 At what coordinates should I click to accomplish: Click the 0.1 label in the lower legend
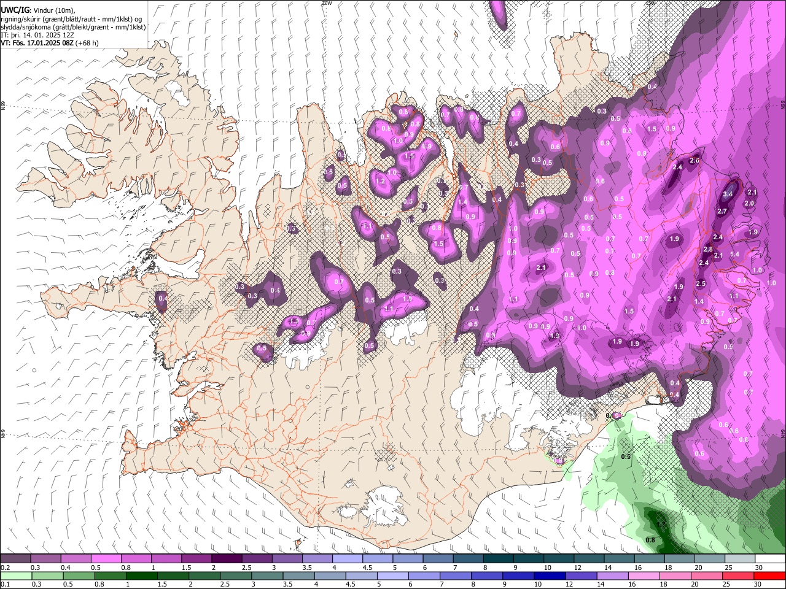[5, 584]
